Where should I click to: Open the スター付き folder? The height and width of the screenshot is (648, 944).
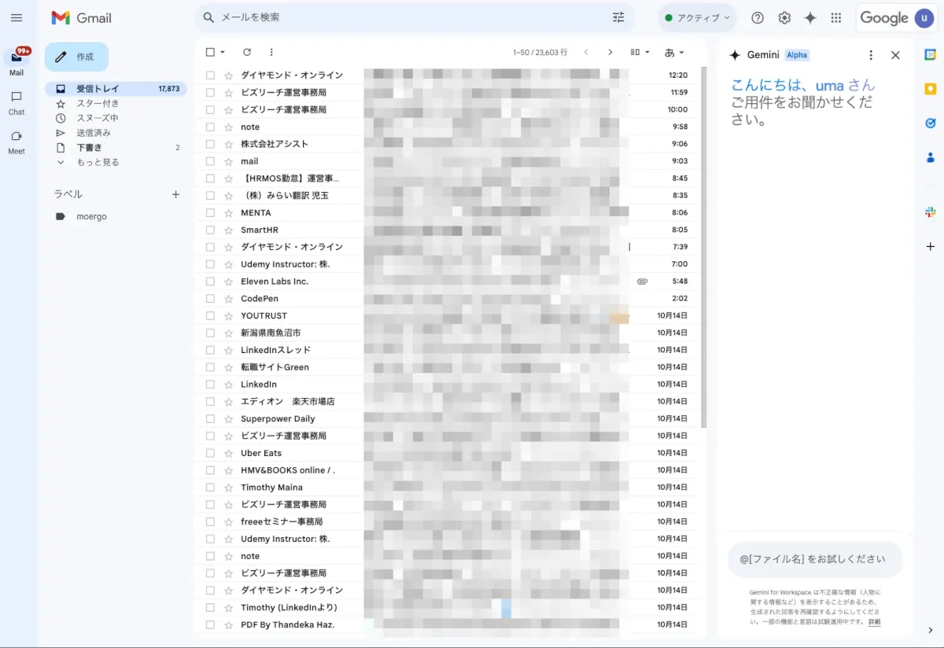tap(116, 103)
